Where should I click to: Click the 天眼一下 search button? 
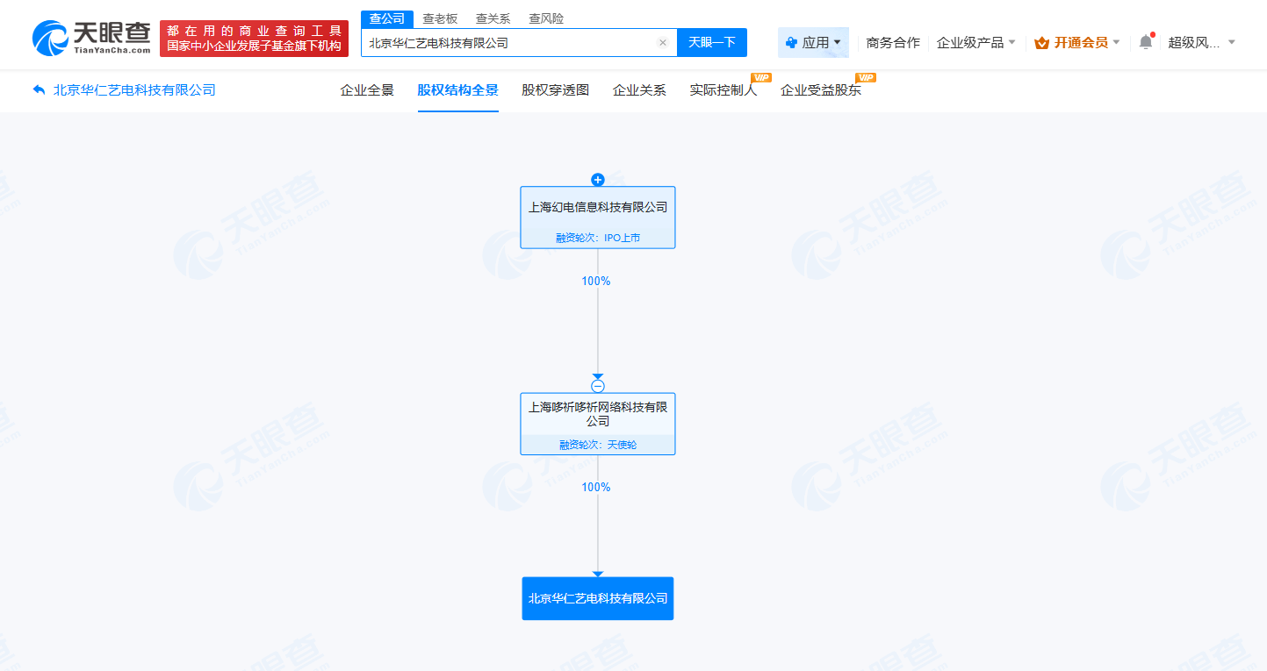711,42
